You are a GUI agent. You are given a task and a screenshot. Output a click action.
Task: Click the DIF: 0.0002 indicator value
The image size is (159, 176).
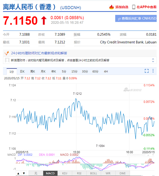(x=25, y=155)
